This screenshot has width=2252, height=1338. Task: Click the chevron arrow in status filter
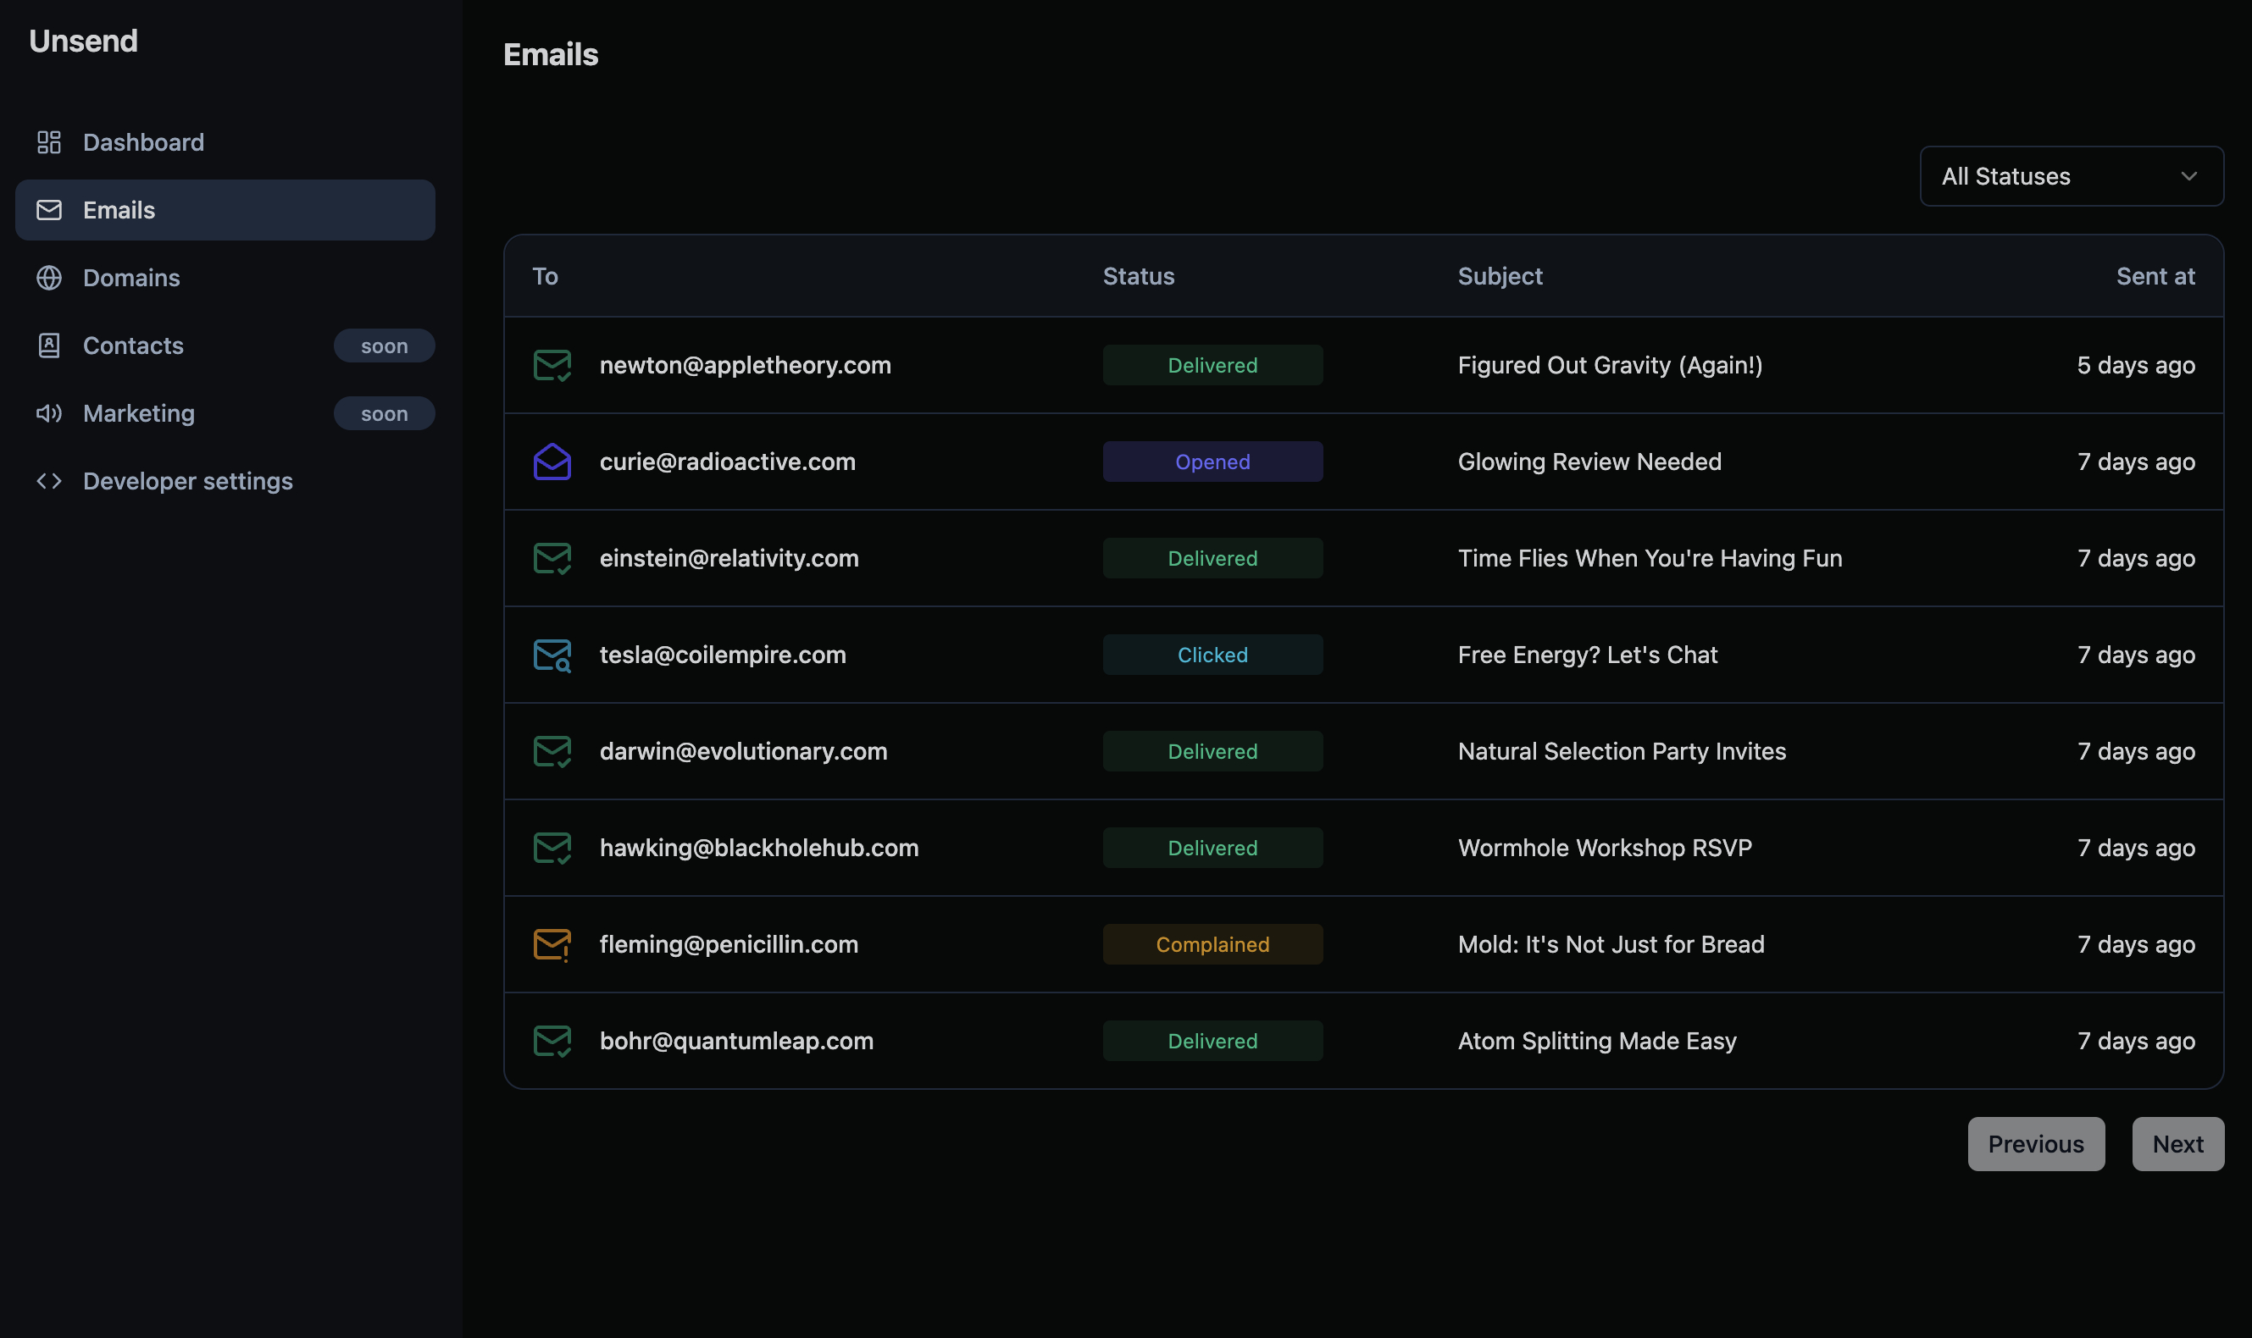[x=2188, y=176]
